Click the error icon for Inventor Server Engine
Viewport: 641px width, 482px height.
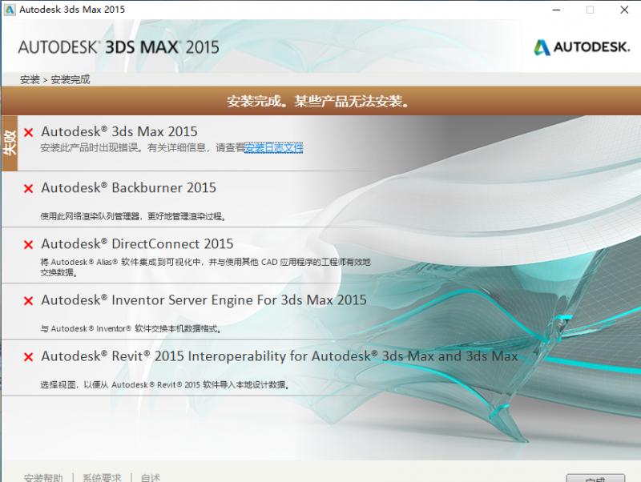[28, 301]
